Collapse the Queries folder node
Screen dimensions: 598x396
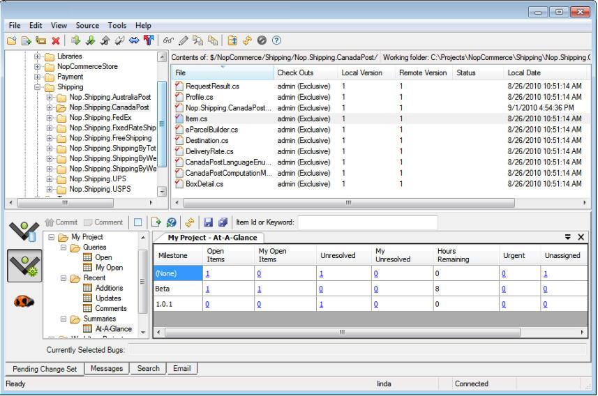point(63,247)
